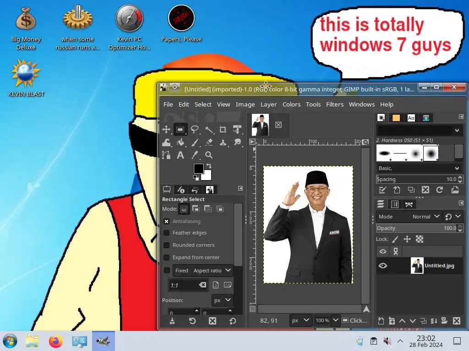Set ratio orientation to portrait
Screen dimensions: 469x351
tap(216, 285)
